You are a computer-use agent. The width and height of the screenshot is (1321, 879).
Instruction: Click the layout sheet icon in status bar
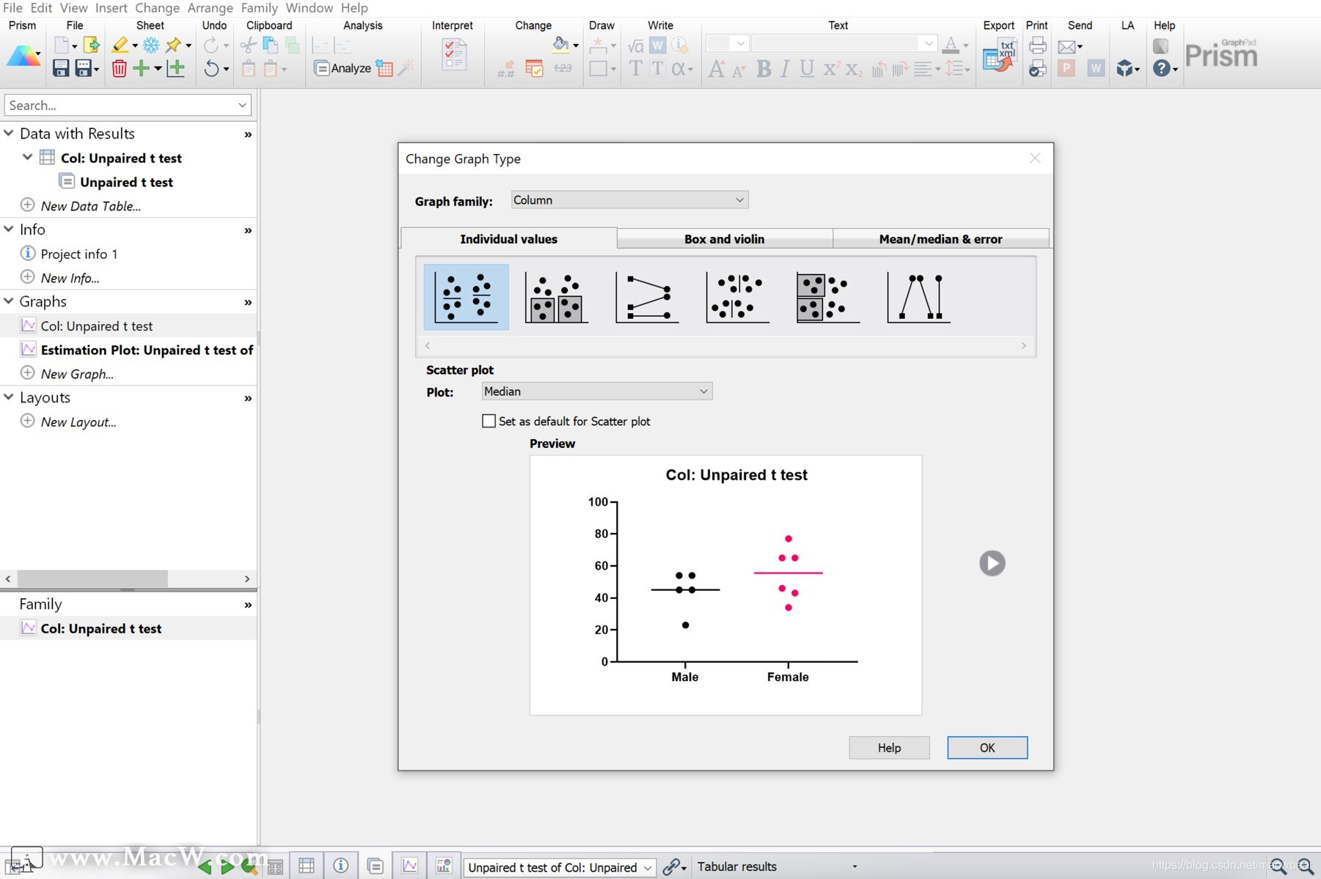pyautogui.click(x=444, y=866)
